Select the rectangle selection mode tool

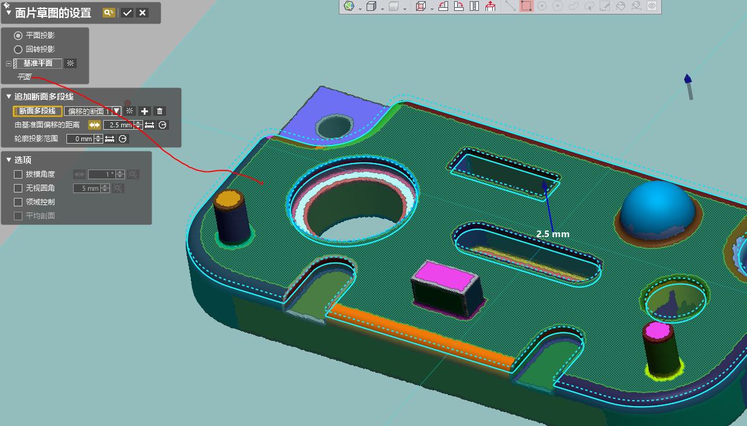[526, 6]
